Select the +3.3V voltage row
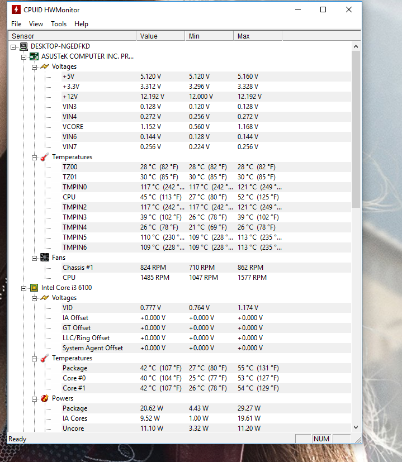402x462 pixels. click(206, 87)
